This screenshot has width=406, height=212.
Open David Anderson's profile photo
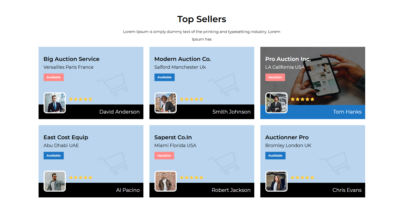(55, 103)
